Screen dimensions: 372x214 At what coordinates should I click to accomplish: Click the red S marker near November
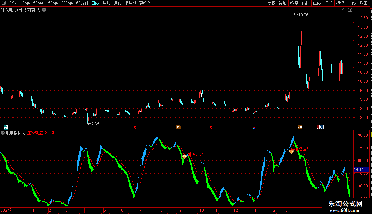(211, 128)
